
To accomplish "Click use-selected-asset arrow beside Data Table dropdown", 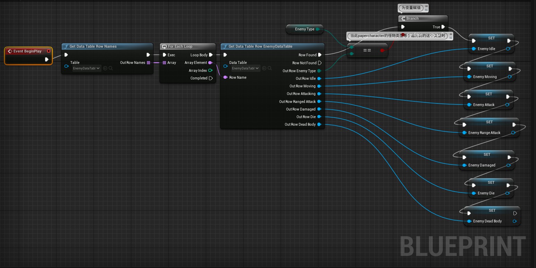I will pyautogui.click(x=264, y=68).
